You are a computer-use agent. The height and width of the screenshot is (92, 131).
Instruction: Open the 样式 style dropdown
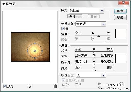(x=87, y=11)
